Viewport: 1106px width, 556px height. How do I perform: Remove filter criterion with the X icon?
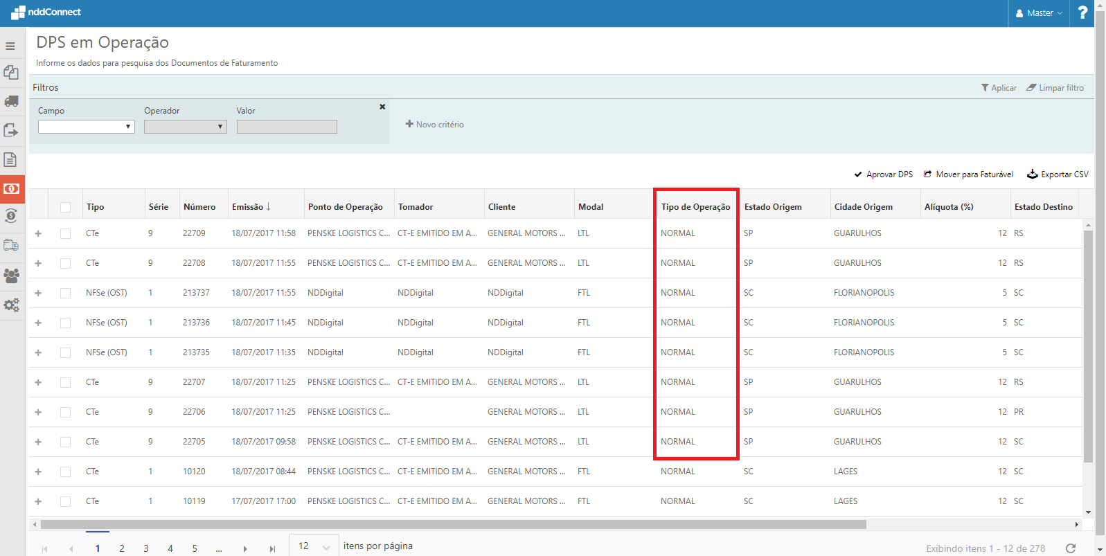click(382, 107)
